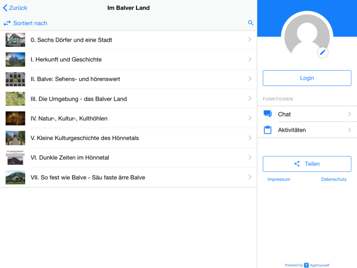Click chevron on So fest wie Balve row

(250, 177)
